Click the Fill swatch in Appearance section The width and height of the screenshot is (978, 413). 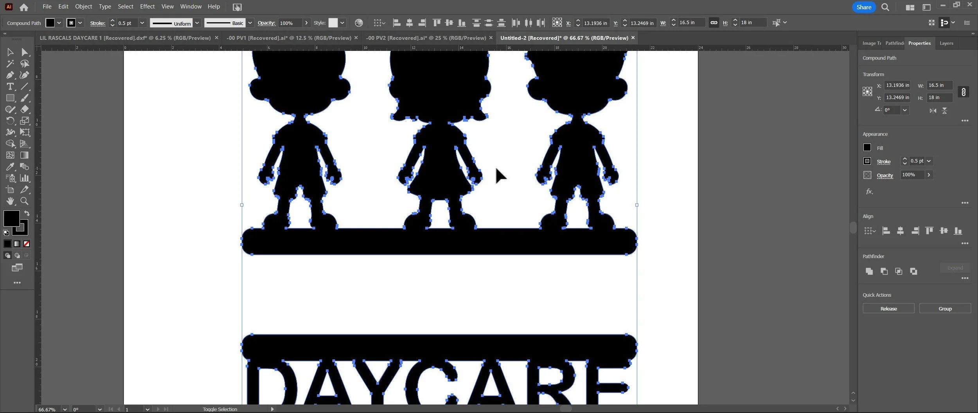click(x=867, y=148)
